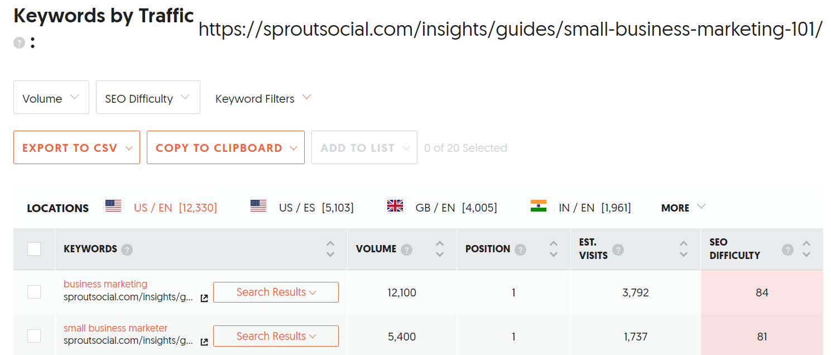
Task: Open external link icon for small business marketer
Action: 204,342
